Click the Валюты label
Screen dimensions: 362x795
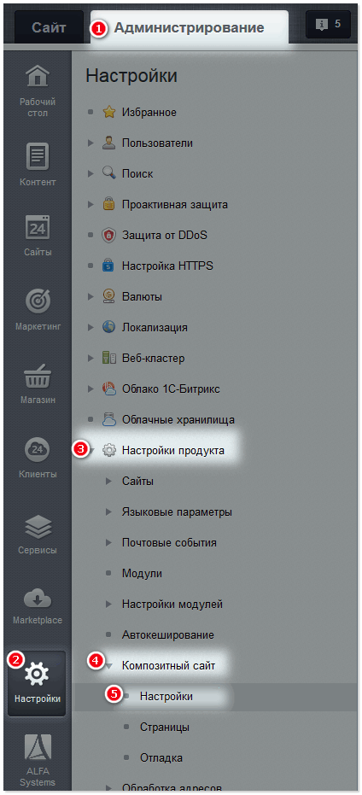tap(142, 297)
